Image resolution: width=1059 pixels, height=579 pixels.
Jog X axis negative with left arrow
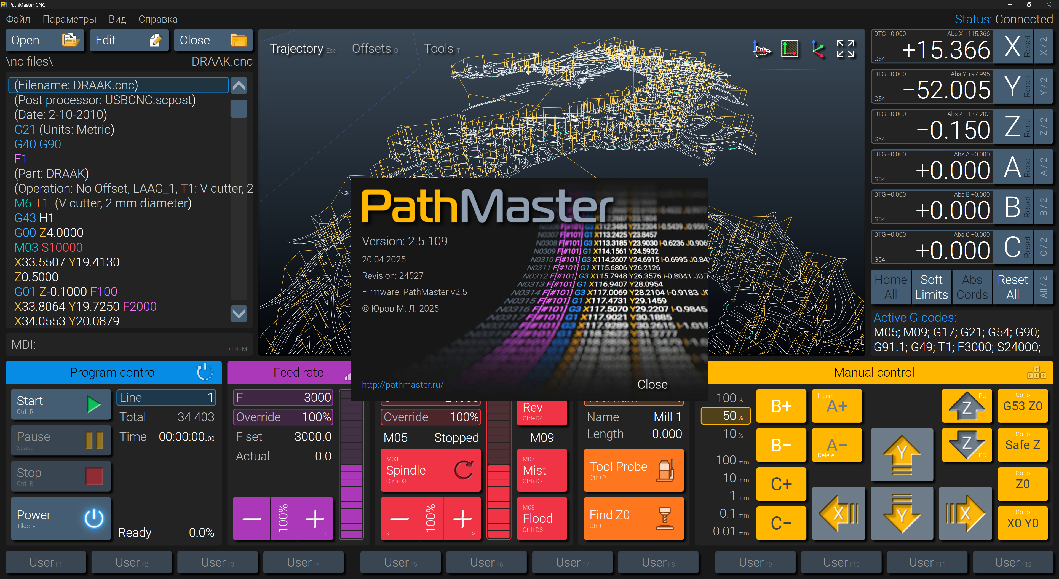(838, 514)
